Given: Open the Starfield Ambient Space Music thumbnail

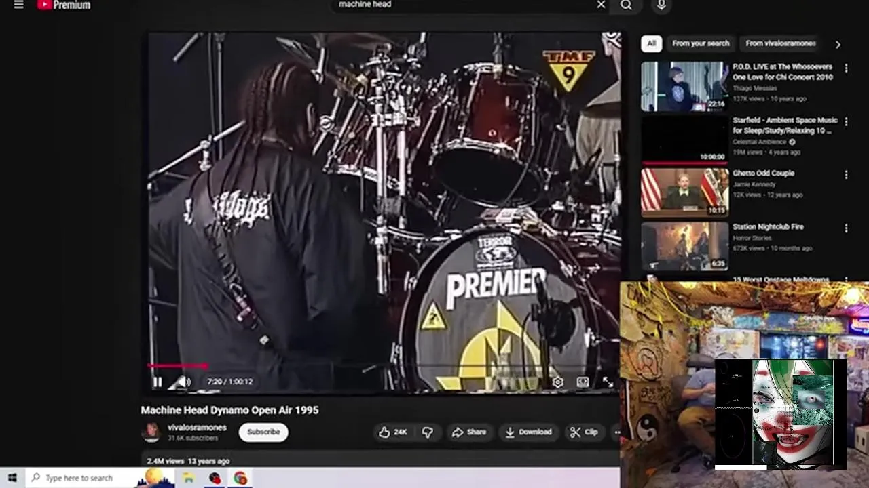Looking at the screenshot, I should pos(684,140).
